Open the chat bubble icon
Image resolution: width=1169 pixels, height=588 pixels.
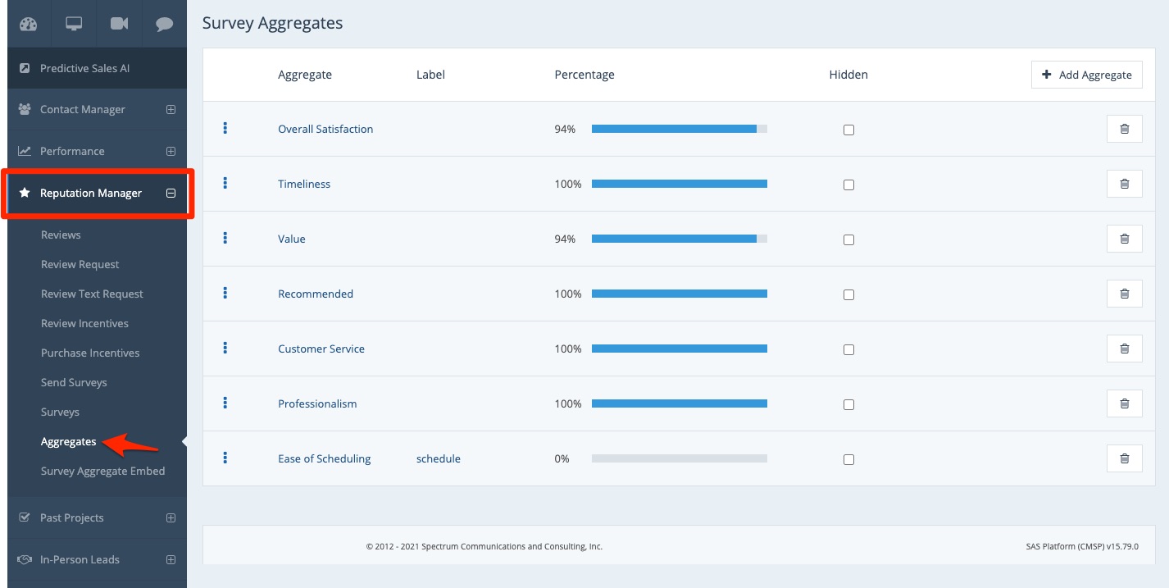coord(164,24)
